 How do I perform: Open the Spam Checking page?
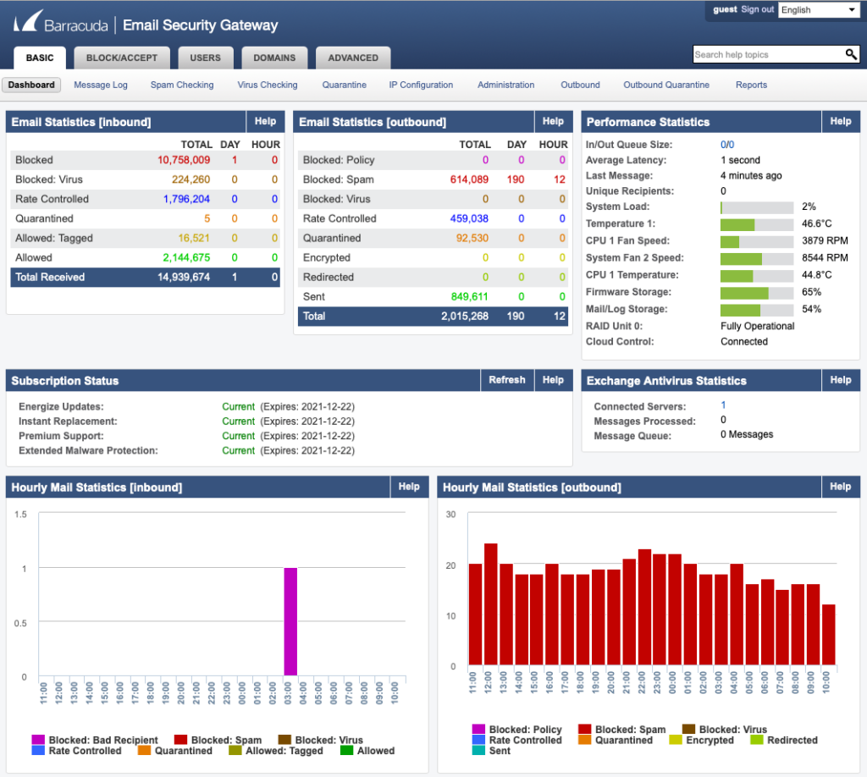pyautogui.click(x=181, y=85)
